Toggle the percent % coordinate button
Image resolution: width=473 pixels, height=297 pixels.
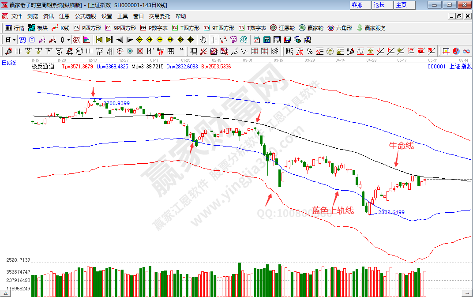(310, 51)
